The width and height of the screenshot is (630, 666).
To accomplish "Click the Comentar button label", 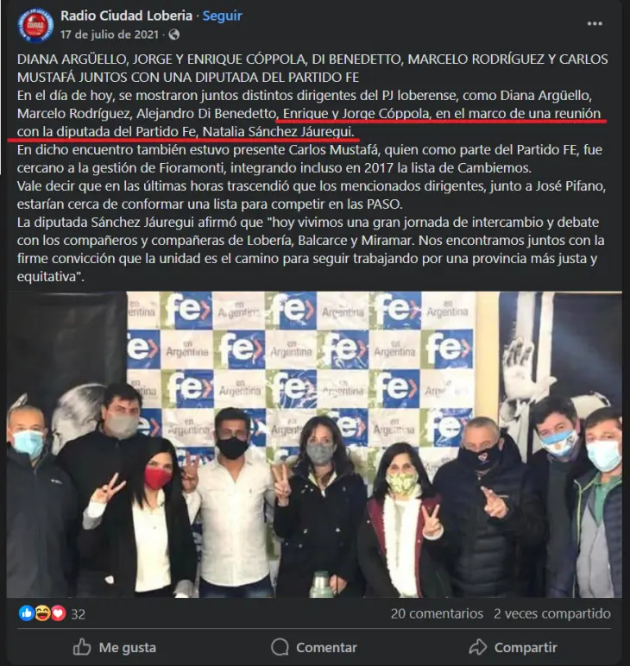I will click(x=326, y=647).
